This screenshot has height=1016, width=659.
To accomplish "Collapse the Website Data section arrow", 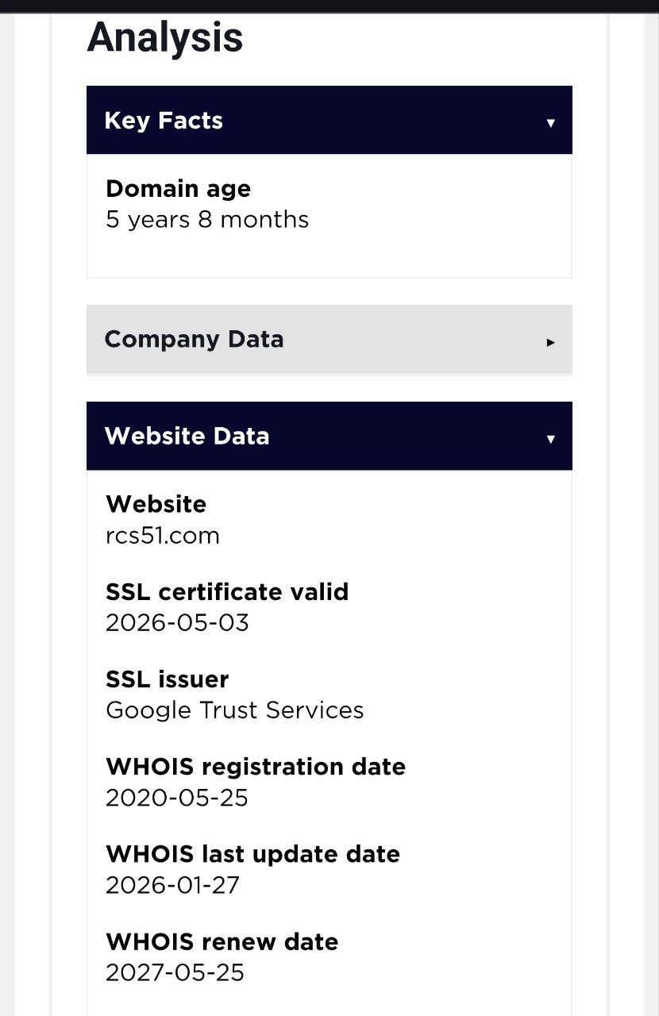I will 550,438.
